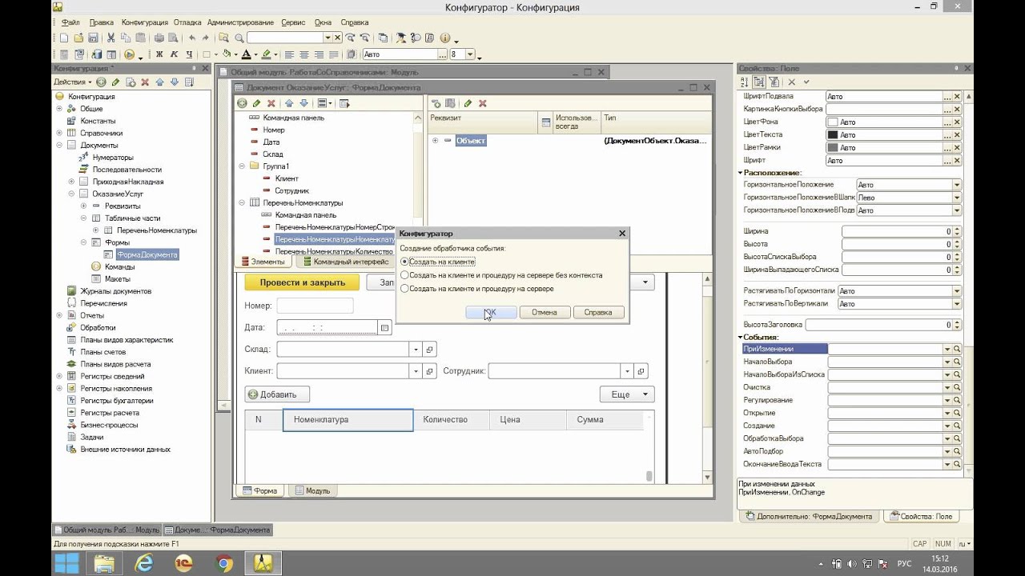
Task: Click the Windows Start button
Action: [x=66, y=563]
